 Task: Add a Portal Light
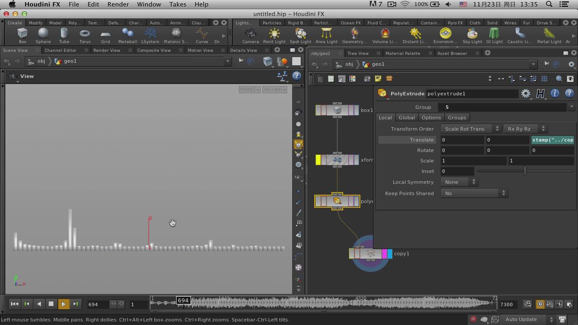[x=549, y=36]
